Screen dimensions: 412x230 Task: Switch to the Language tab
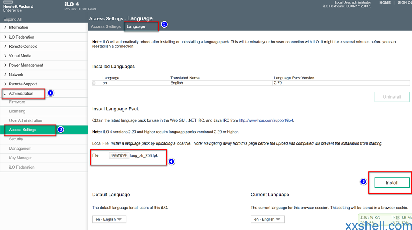(136, 26)
